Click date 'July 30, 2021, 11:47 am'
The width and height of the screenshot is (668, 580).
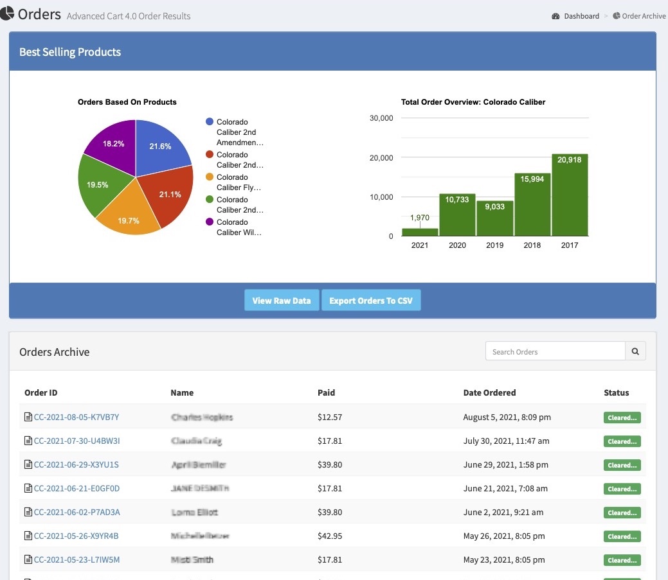506,441
